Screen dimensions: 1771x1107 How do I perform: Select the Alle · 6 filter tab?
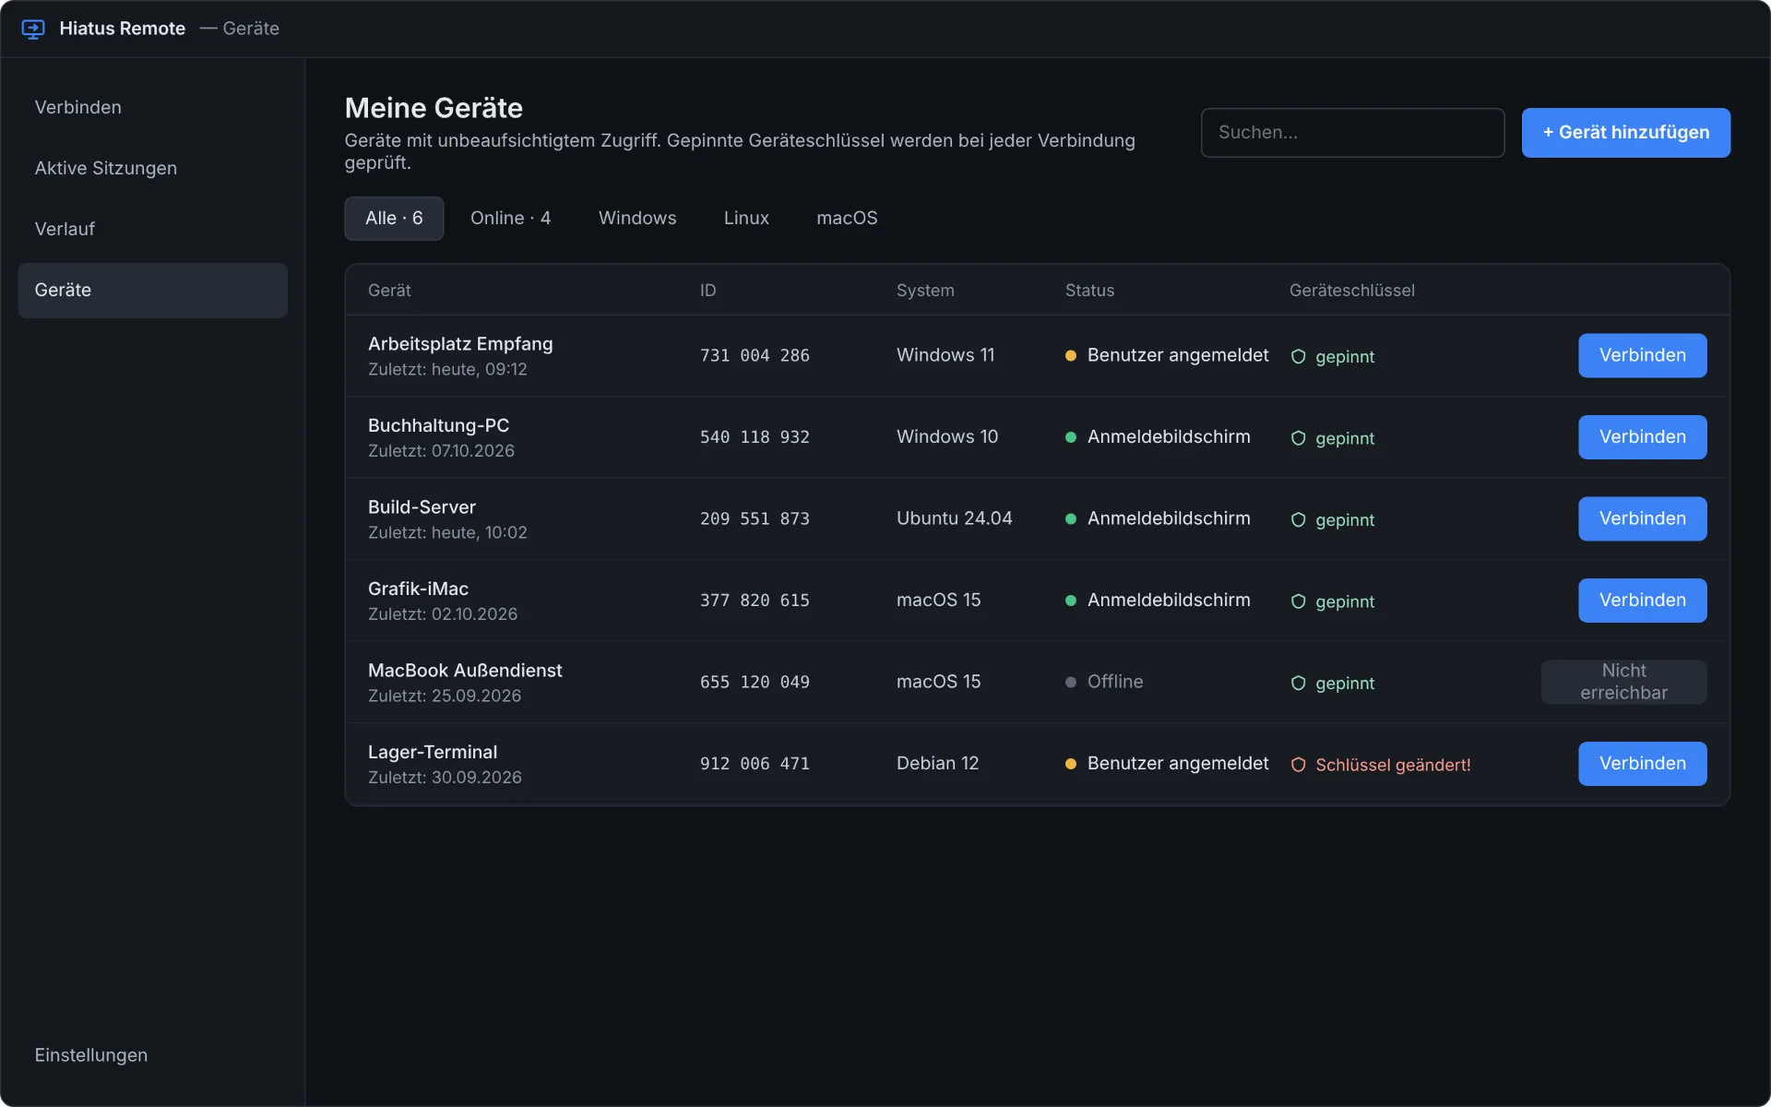click(x=394, y=218)
